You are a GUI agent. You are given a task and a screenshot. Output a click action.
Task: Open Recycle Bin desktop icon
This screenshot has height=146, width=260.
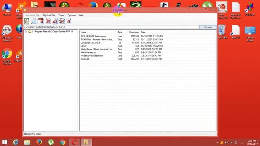point(222,32)
